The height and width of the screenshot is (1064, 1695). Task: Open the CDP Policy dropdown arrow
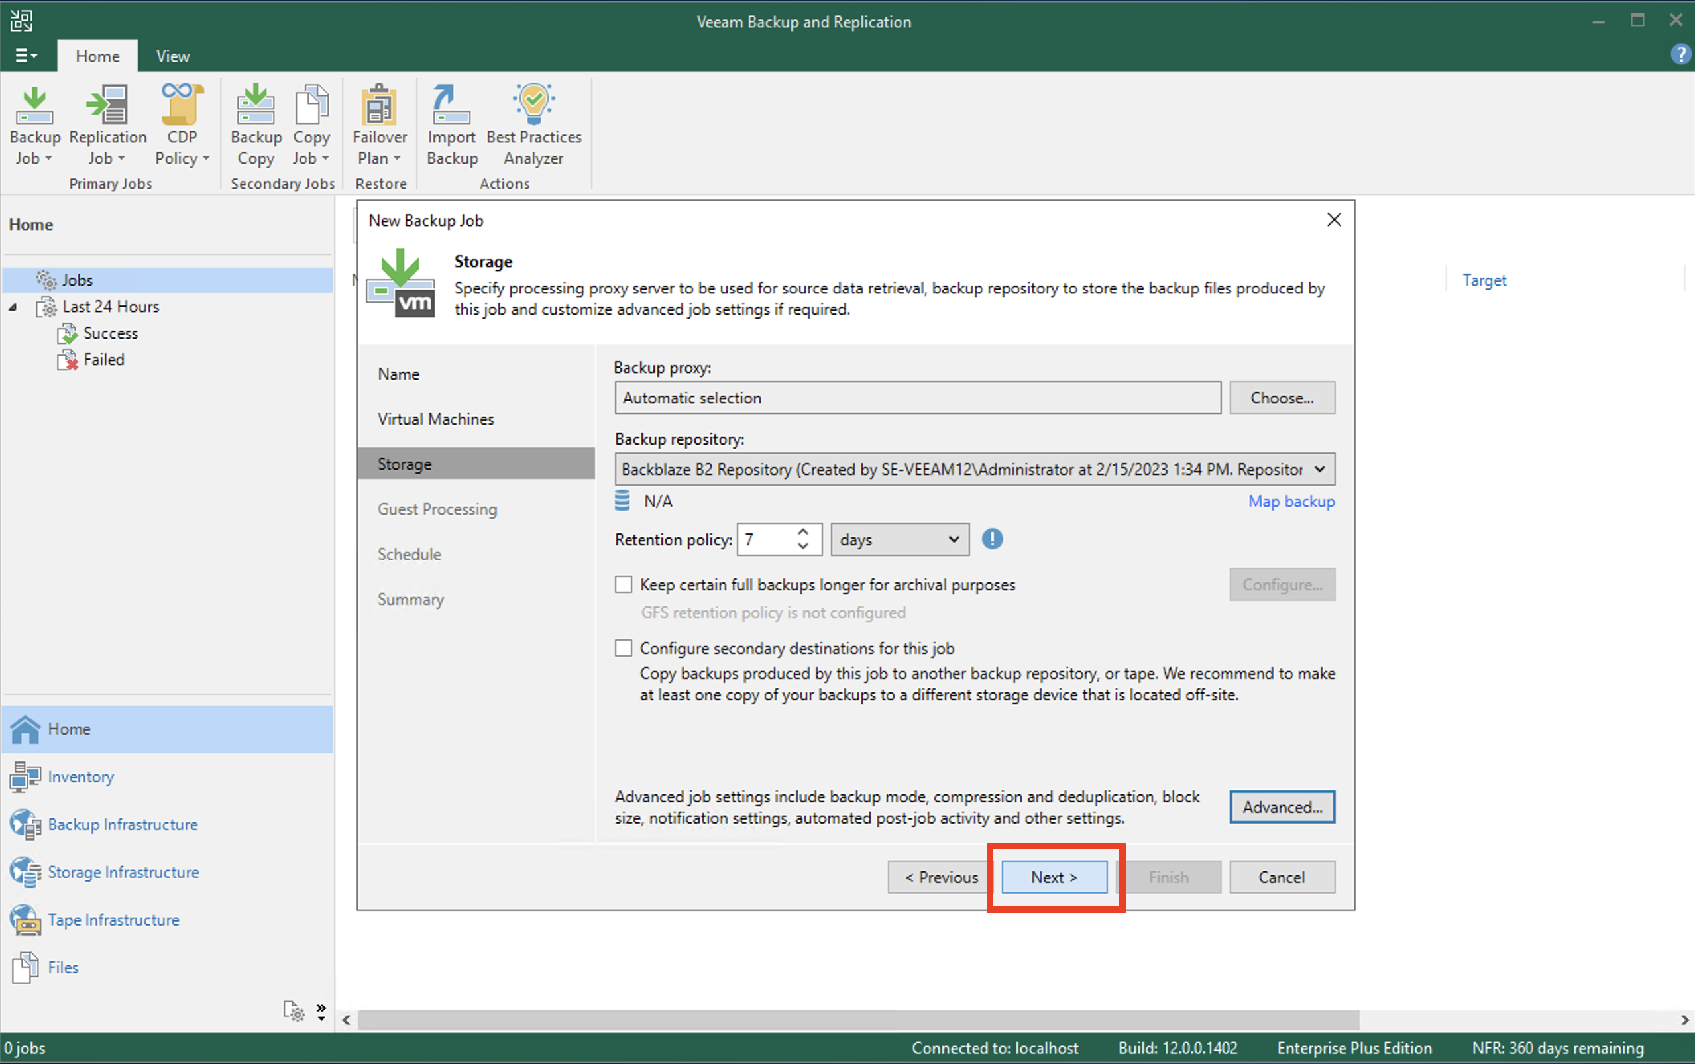(x=205, y=159)
